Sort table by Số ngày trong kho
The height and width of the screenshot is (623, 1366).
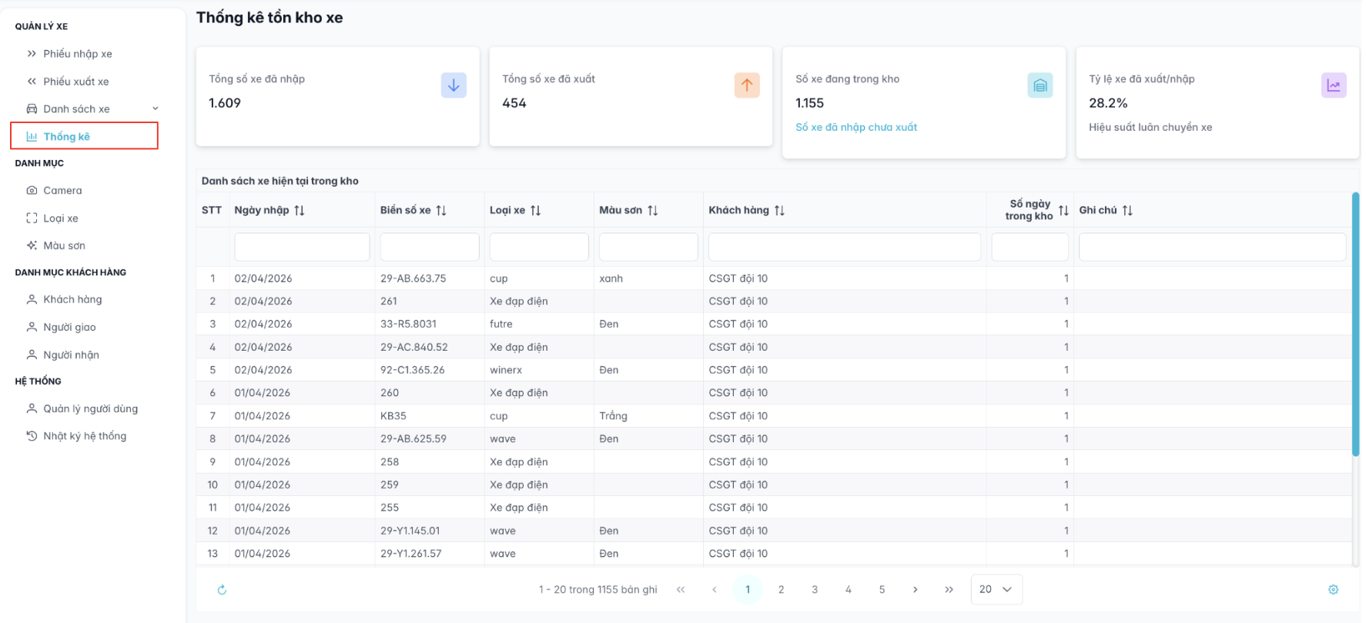click(x=1063, y=211)
